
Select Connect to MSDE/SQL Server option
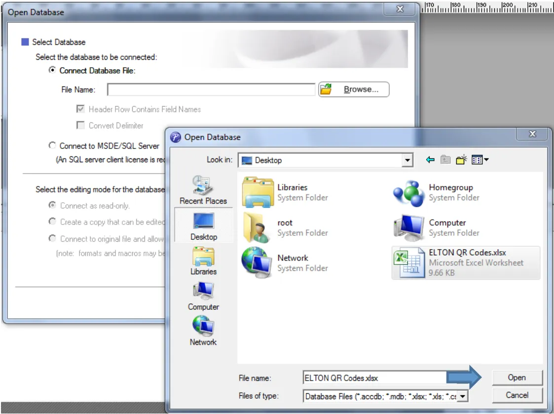tap(52, 145)
